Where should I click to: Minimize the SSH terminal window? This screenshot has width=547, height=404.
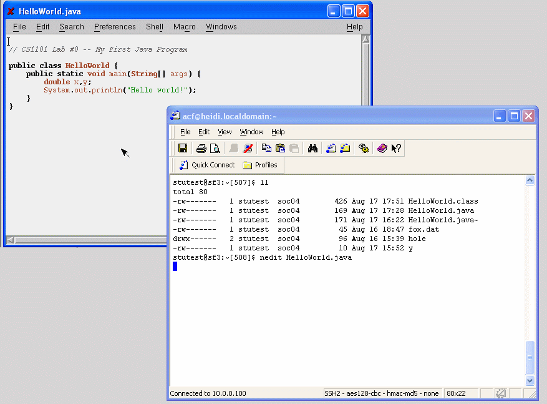point(500,116)
